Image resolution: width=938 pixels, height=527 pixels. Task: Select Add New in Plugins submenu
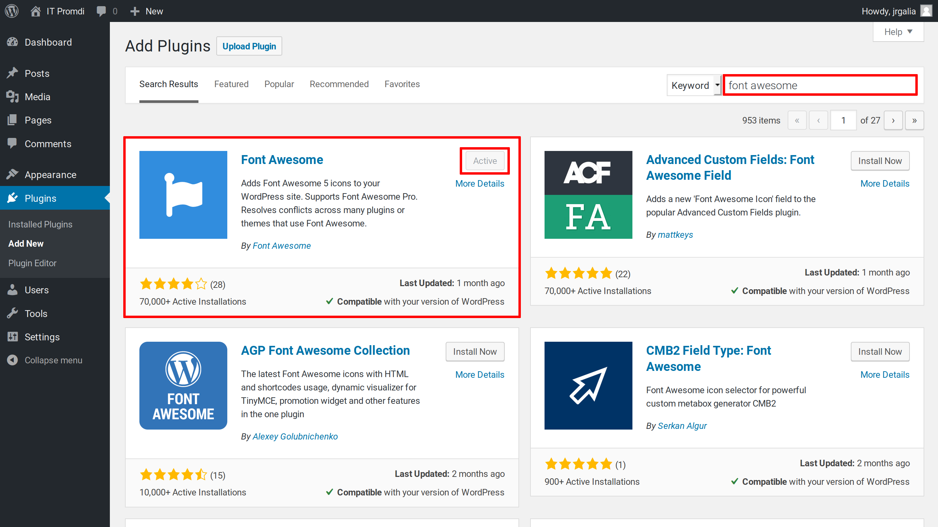pyautogui.click(x=26, y=244)
